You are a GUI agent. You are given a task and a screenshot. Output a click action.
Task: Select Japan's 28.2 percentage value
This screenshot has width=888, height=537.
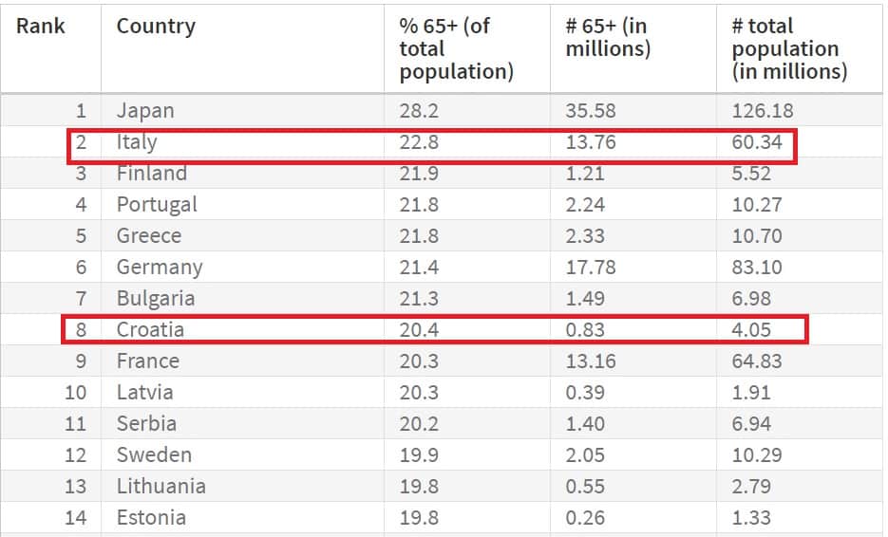pos(419,111)
